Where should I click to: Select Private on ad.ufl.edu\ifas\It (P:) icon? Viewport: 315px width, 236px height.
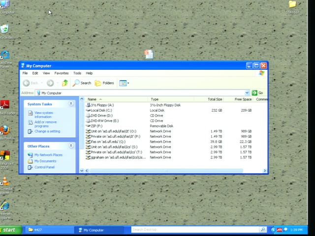88,136
